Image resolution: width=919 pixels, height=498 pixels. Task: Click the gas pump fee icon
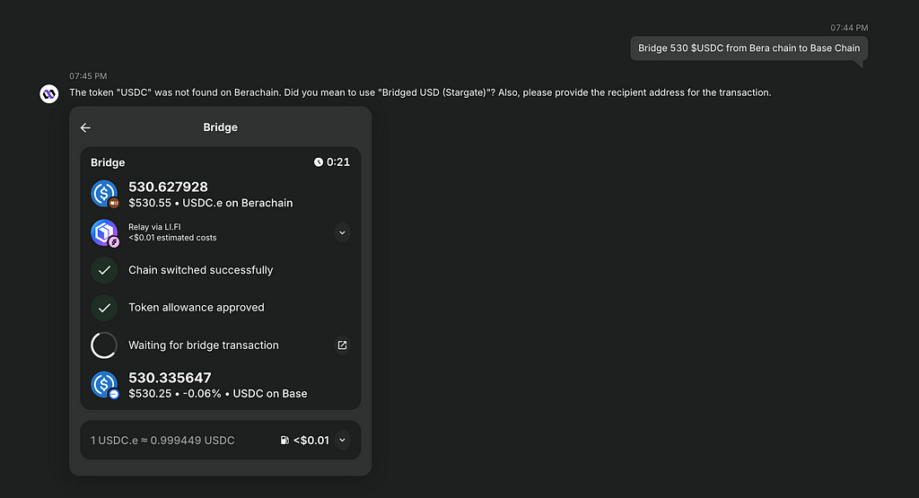(x=284, y=441)
